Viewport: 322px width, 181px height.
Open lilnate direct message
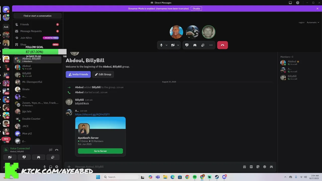click(x=37, y=89)
